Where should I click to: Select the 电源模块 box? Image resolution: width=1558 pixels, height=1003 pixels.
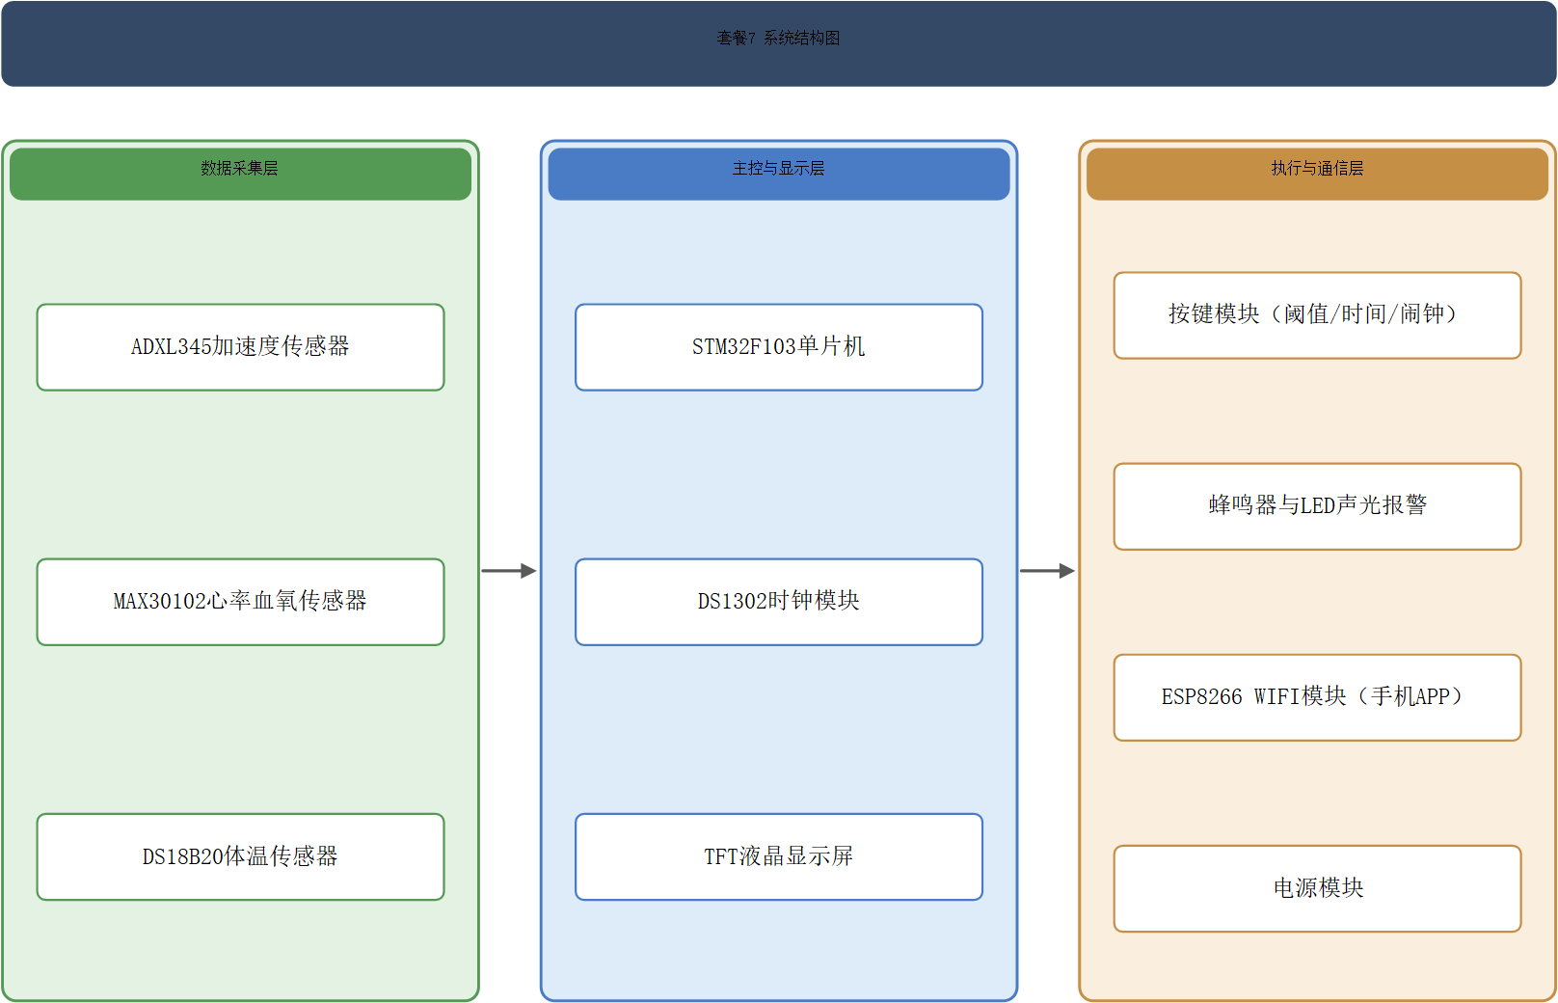(1317, 888)
